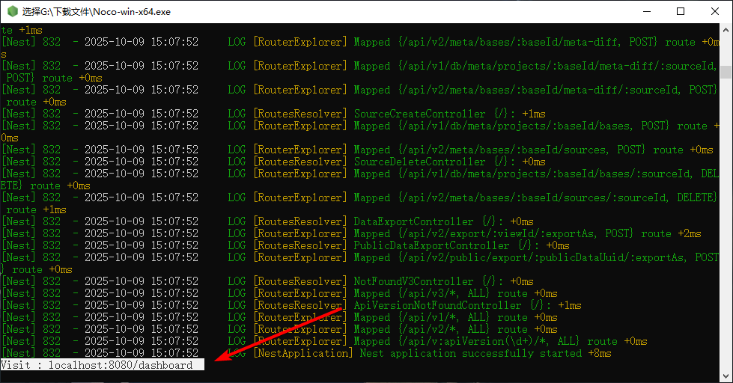Click the window title text in title bar
Image resolution: width=733 pixels, height=383 pixels.
coord(86,12)
